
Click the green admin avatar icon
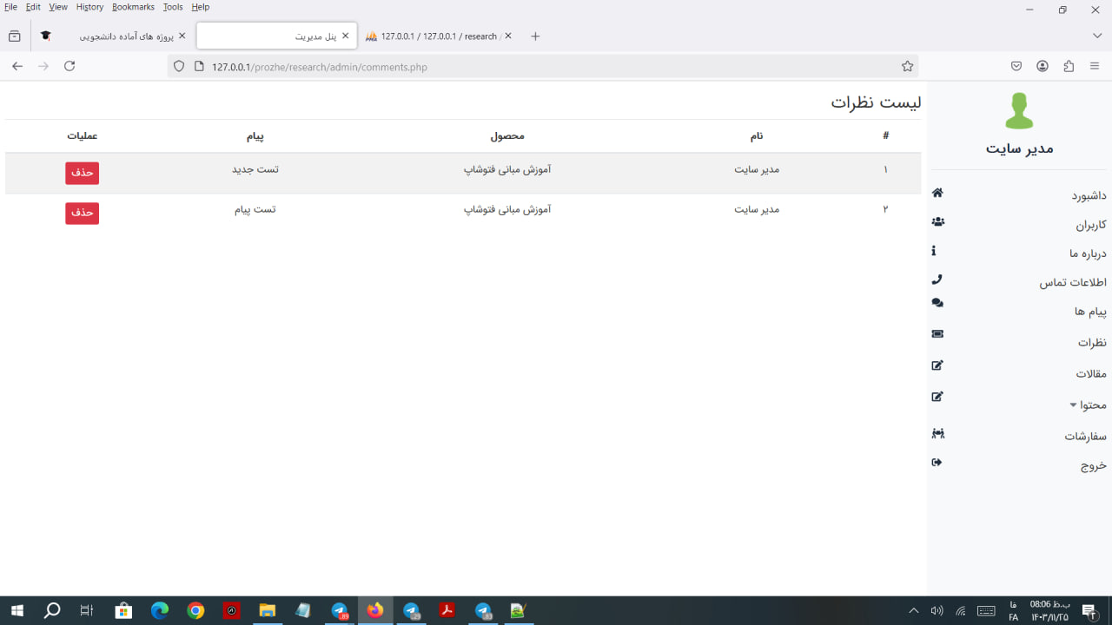1019,111
